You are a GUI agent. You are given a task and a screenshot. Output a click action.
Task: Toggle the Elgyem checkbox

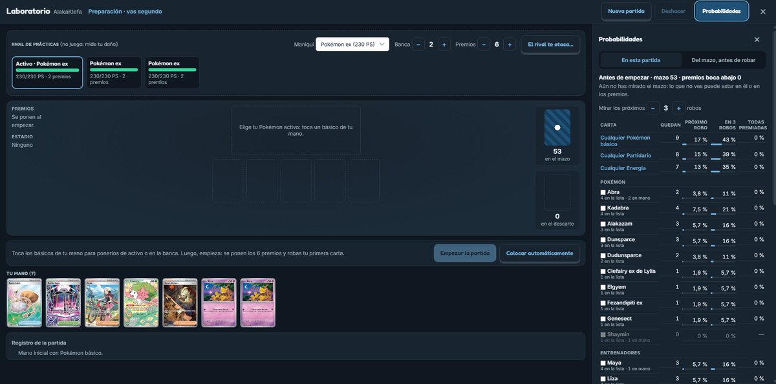(603, 287)
